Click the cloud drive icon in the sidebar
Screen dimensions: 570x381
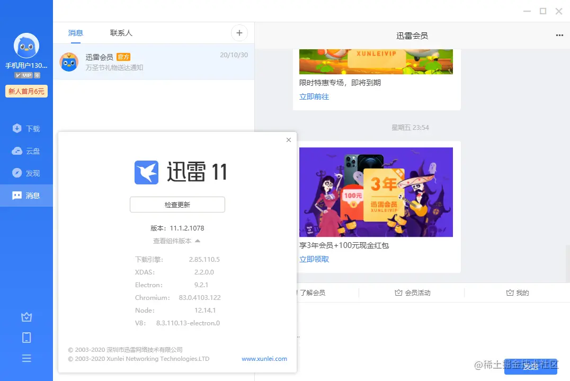(x=17, y=151)
